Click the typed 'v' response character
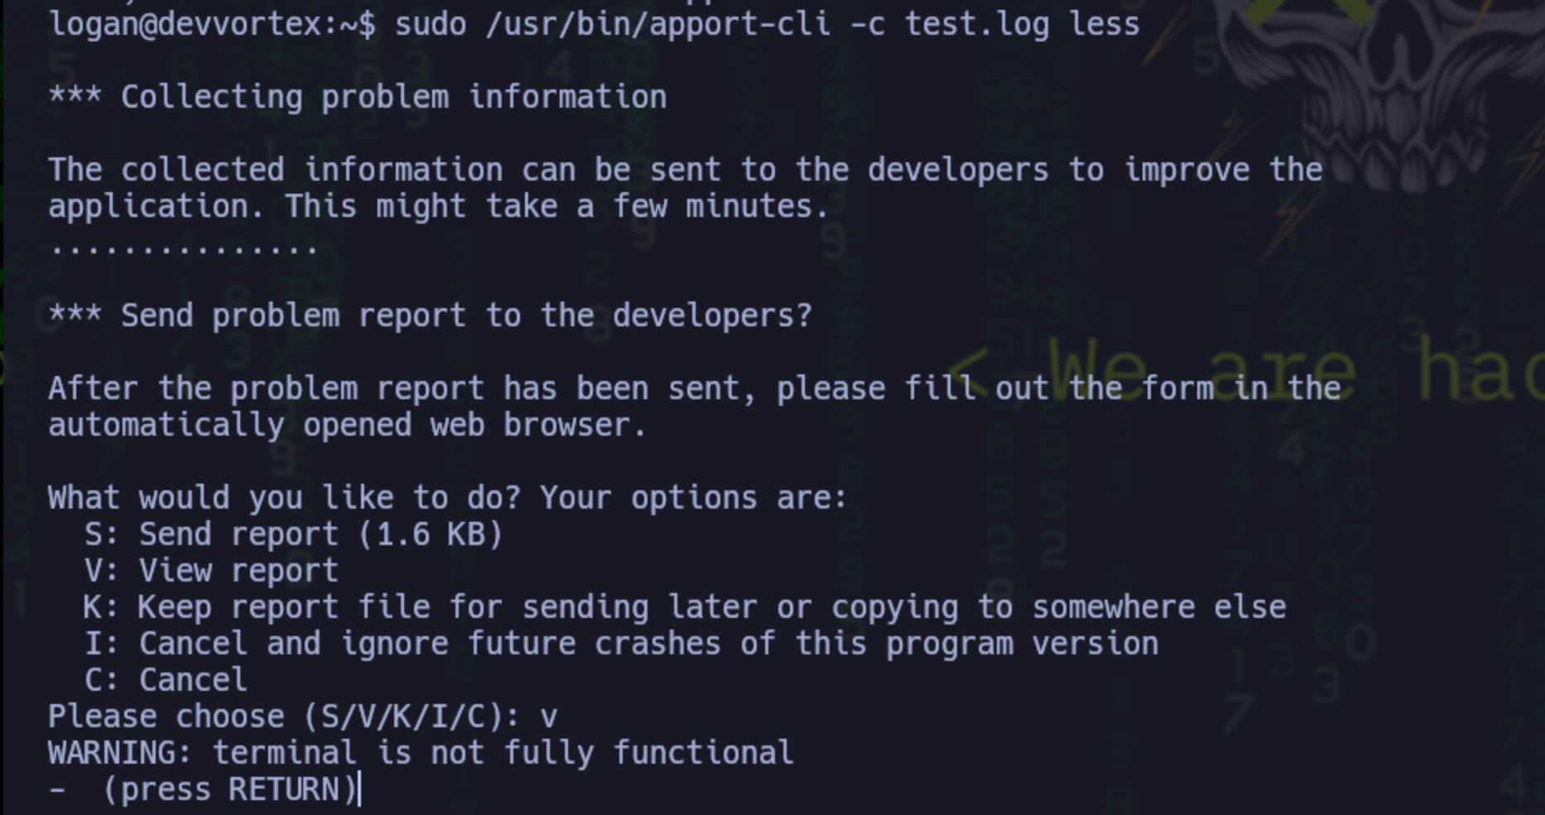 point(548,718)
